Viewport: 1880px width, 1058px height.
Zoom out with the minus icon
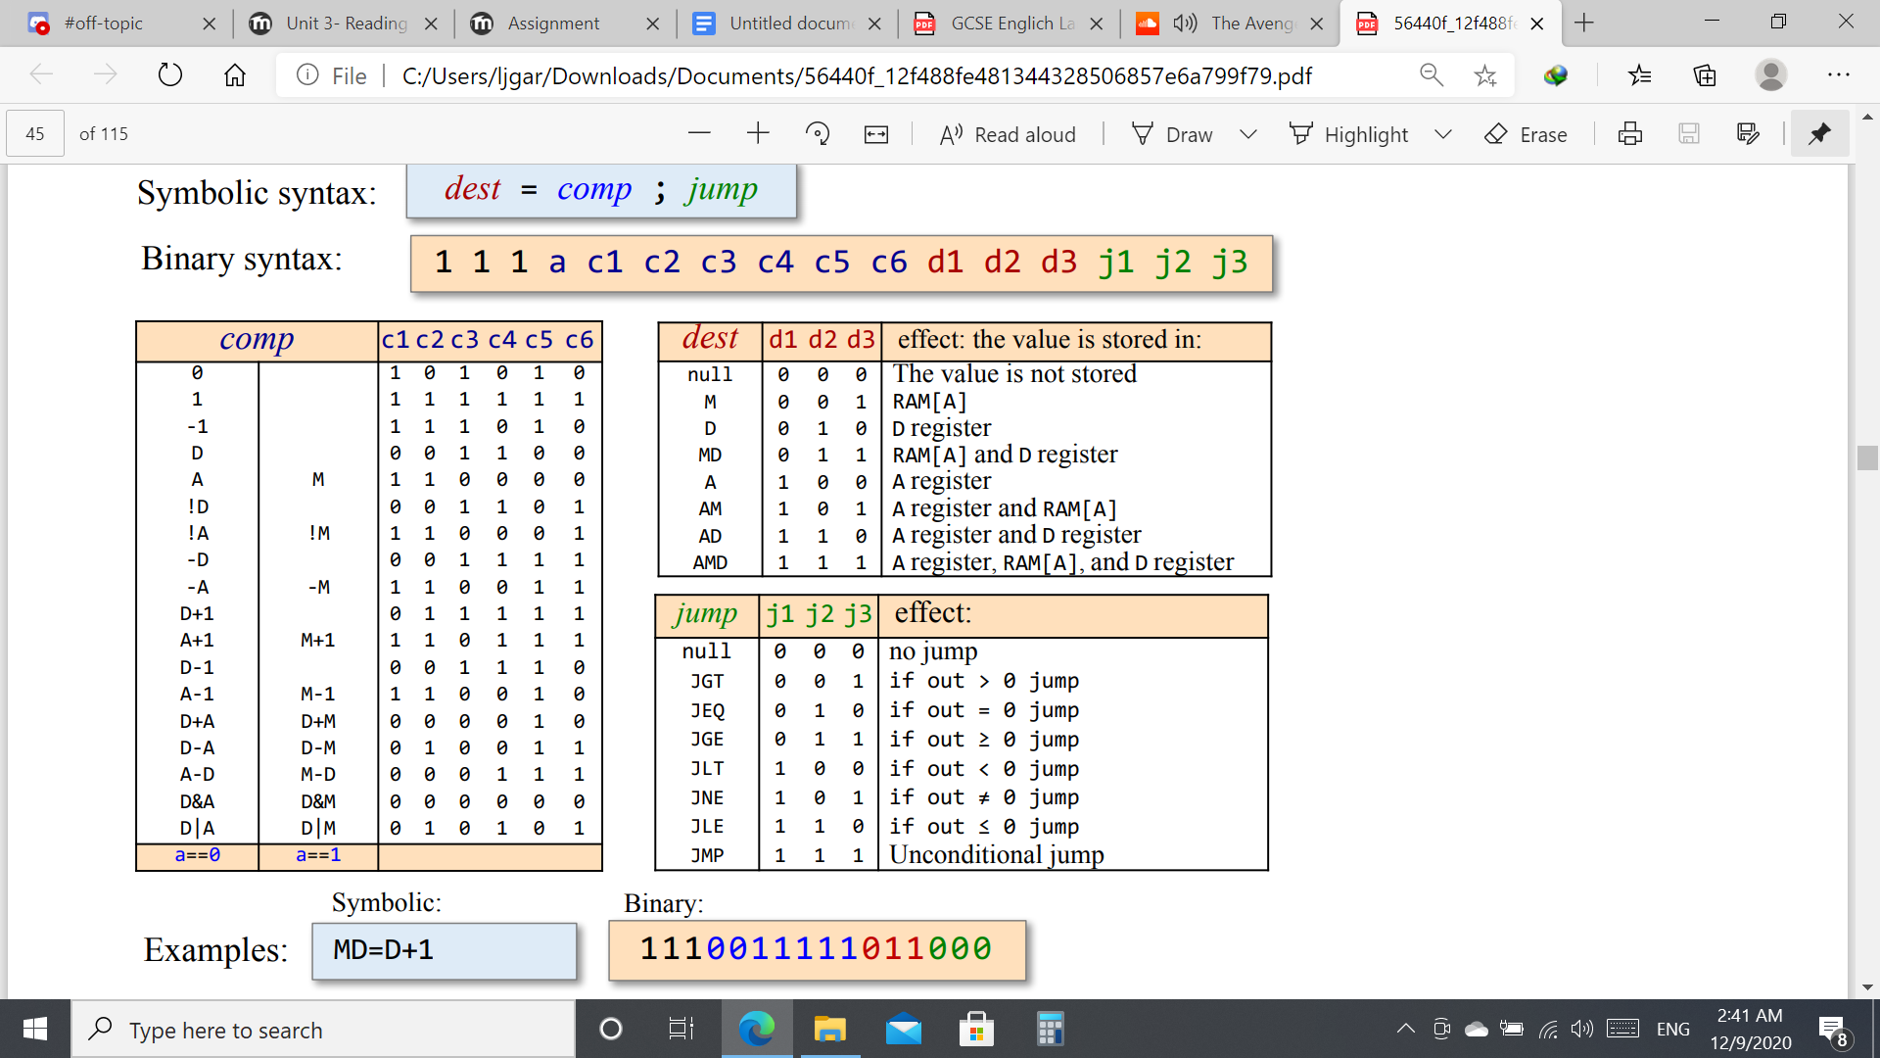[699, 134]
